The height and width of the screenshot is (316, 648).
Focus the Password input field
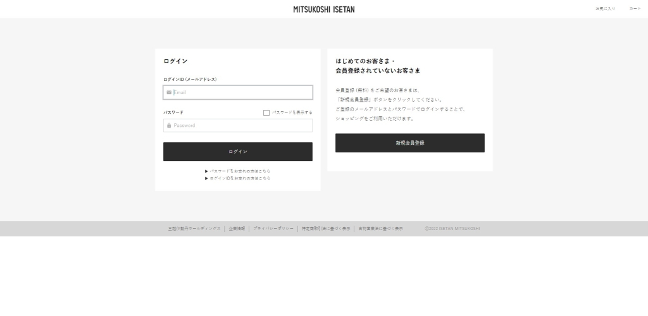242,125
